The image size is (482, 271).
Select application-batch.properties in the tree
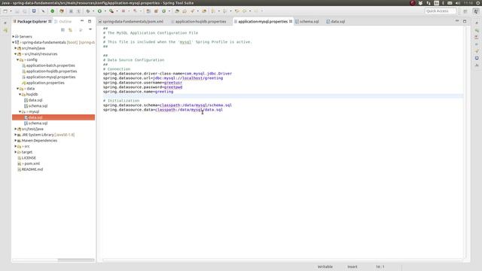(x=50, y=65)
